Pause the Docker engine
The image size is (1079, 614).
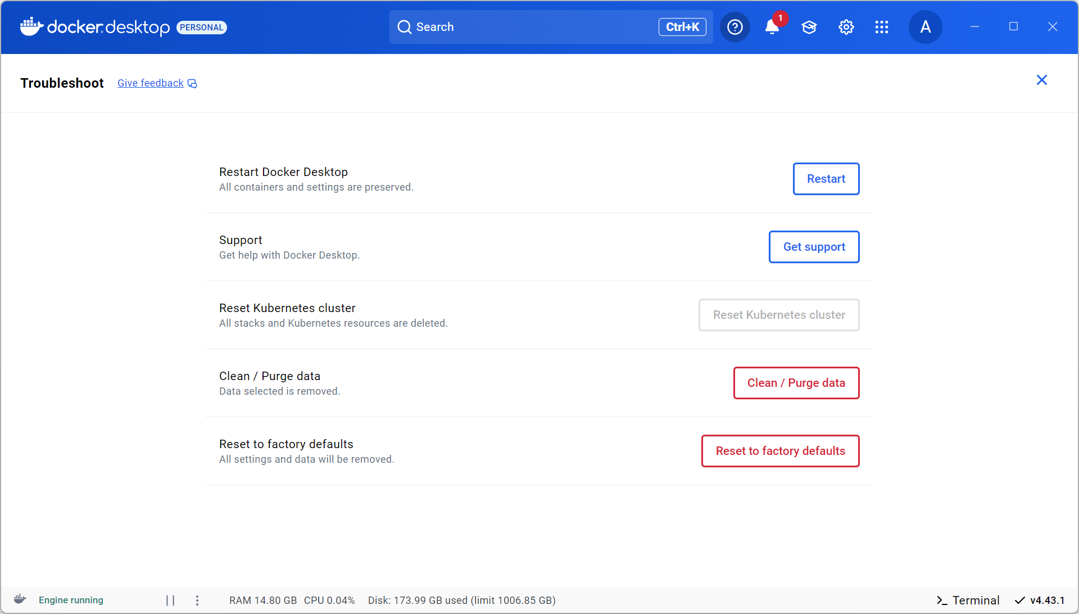tap(170, 601)
